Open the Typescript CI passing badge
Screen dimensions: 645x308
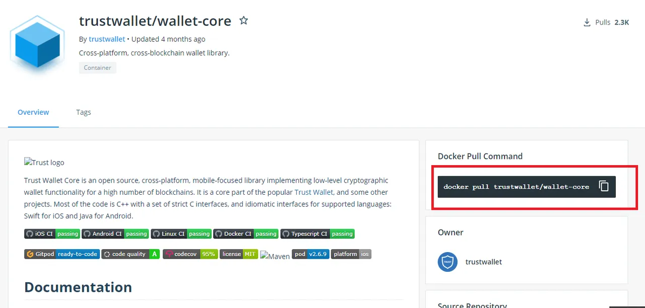(x=317, y=234)
